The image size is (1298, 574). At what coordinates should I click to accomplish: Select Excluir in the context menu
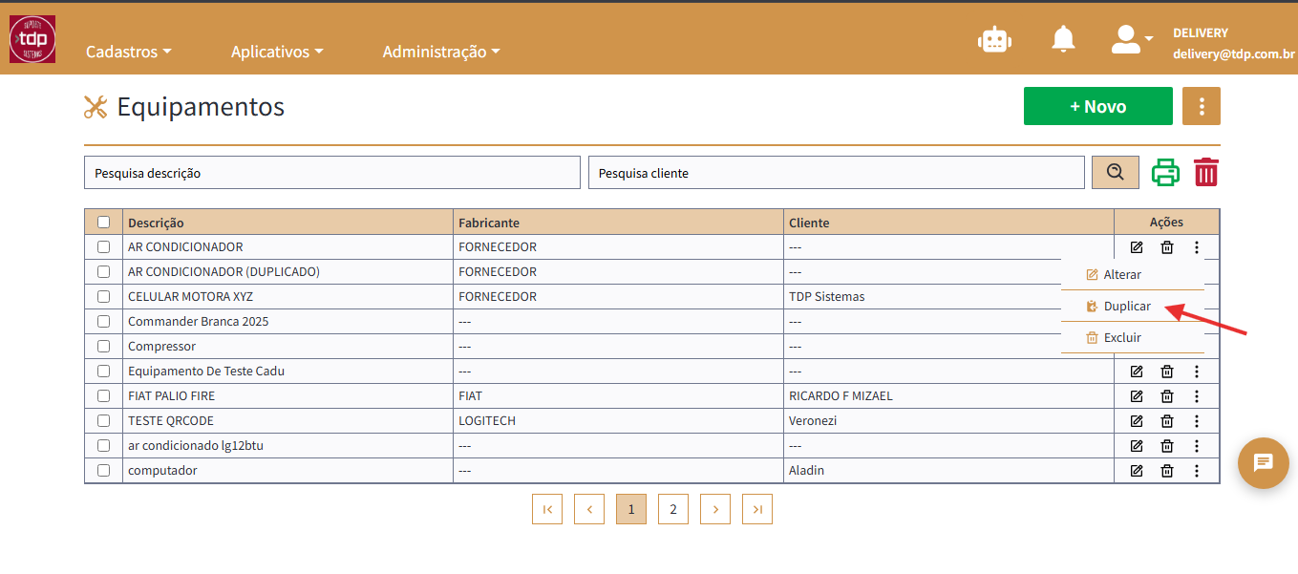coord(1133,338)
